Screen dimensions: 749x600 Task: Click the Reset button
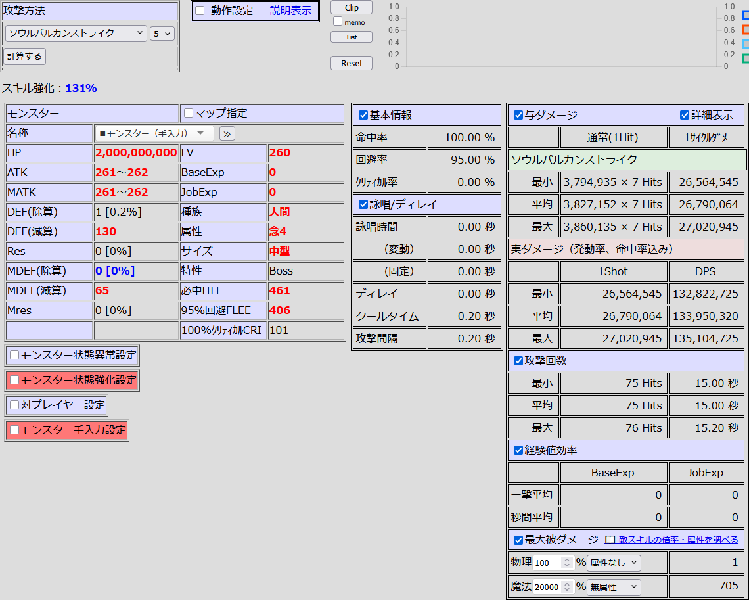click(352, 63)
